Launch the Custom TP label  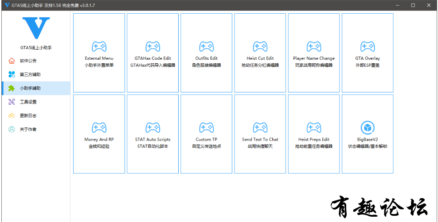(x=207, y=139)
